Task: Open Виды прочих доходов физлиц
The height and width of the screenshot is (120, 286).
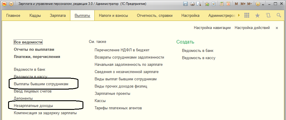Action: coord(121,86)
